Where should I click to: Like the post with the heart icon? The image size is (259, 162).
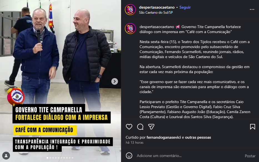[129, 127]
